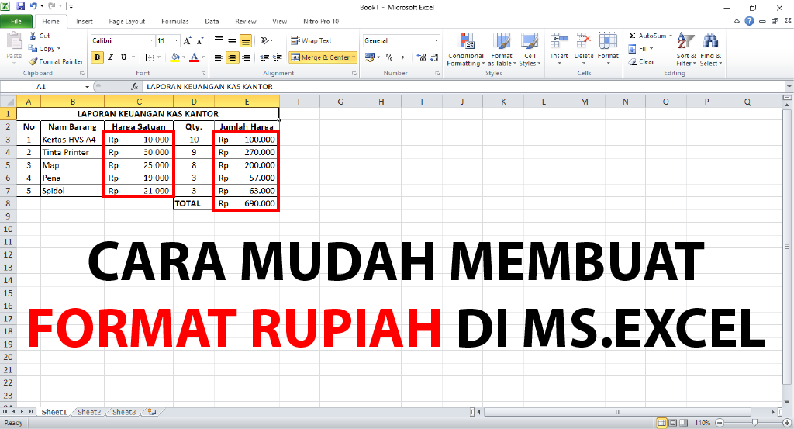Toggle Bold formatting
794x429 pixels.
tap(97, 57)
